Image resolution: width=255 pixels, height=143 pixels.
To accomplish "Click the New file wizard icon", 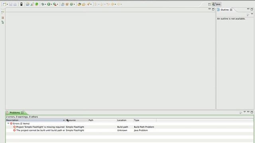I will coord(4,4).
